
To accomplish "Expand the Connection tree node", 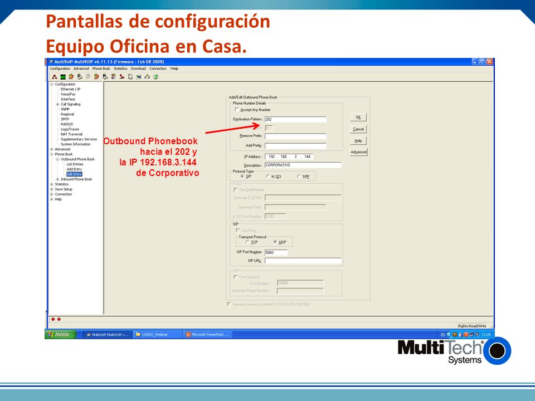I will click(x=52, y=194).
